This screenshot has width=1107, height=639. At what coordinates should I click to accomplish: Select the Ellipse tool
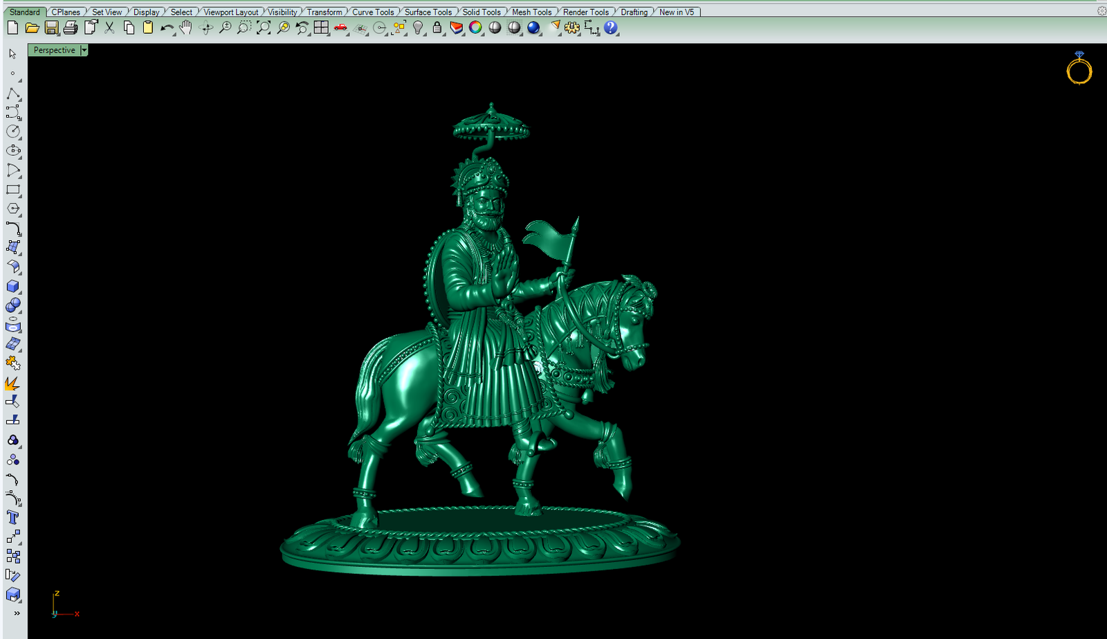pos(13,150)
